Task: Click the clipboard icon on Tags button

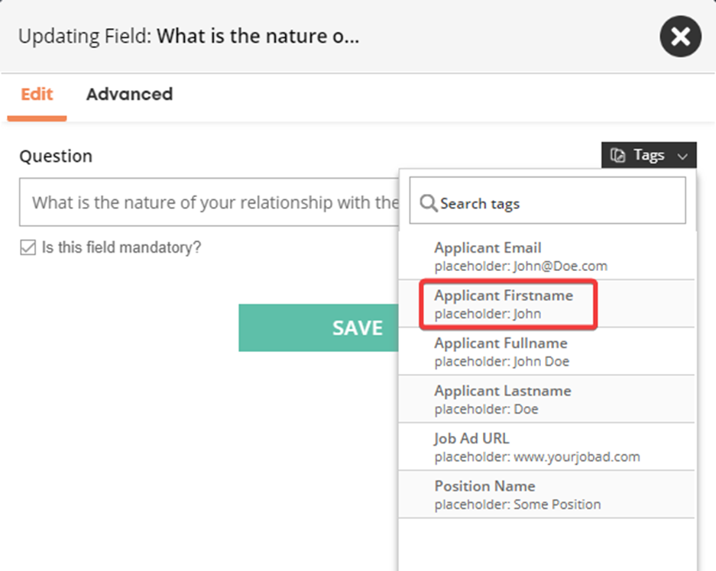Action: pos(617,156)
